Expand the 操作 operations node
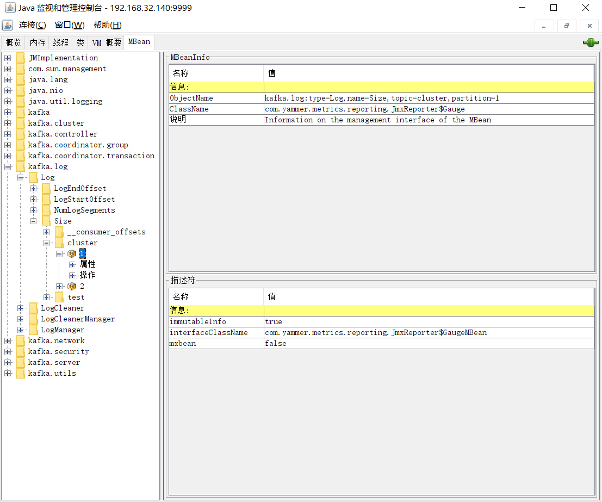Screen dimensions: 602x502 [72, 275]
